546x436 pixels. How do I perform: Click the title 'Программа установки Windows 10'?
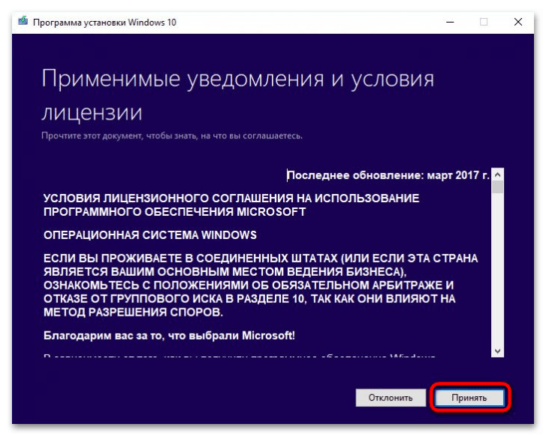point(104,23)
